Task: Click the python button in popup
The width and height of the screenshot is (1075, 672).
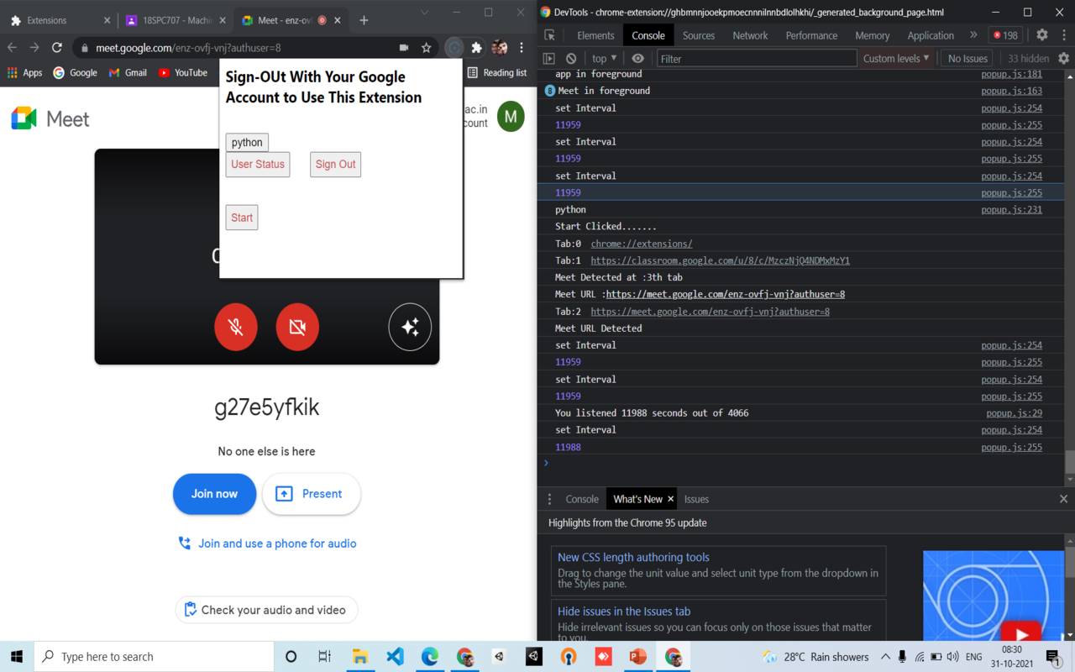Action: [247, 142]
